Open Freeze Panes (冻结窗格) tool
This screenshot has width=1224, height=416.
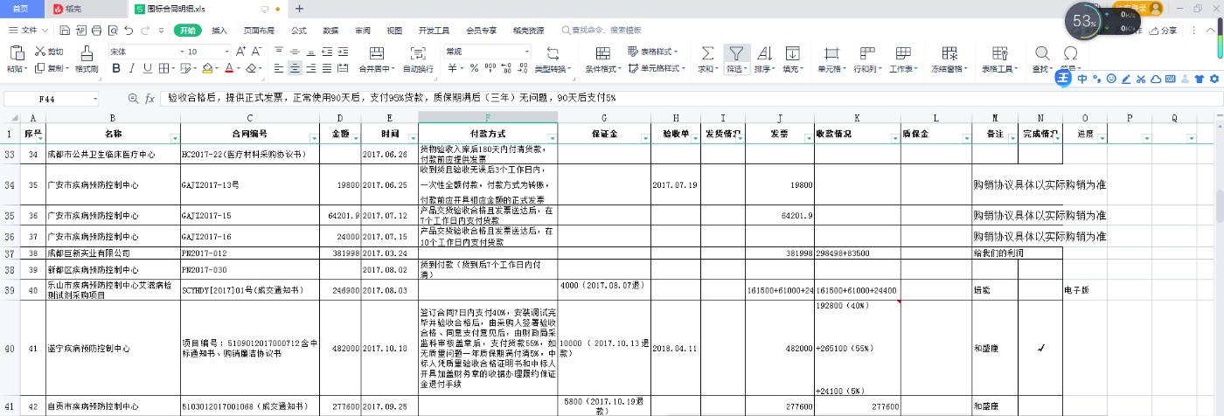click(x=947, y=53)
